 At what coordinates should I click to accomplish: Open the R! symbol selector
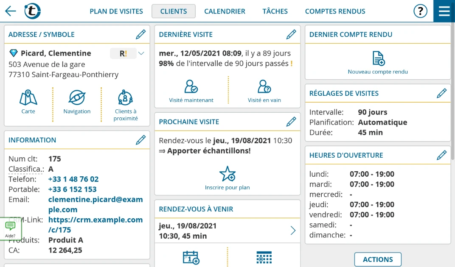tap(123, 53)
